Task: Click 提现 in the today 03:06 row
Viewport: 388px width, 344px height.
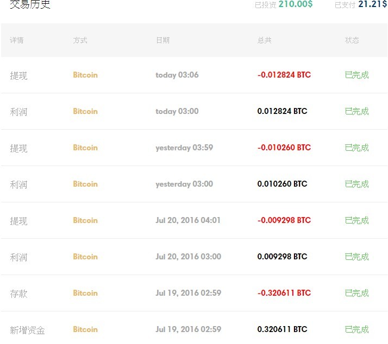Action: 18,75
